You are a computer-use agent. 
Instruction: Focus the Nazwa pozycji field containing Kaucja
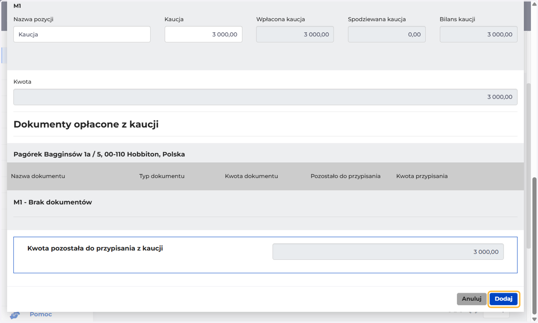pyautogui.click(x=82, y=34)
